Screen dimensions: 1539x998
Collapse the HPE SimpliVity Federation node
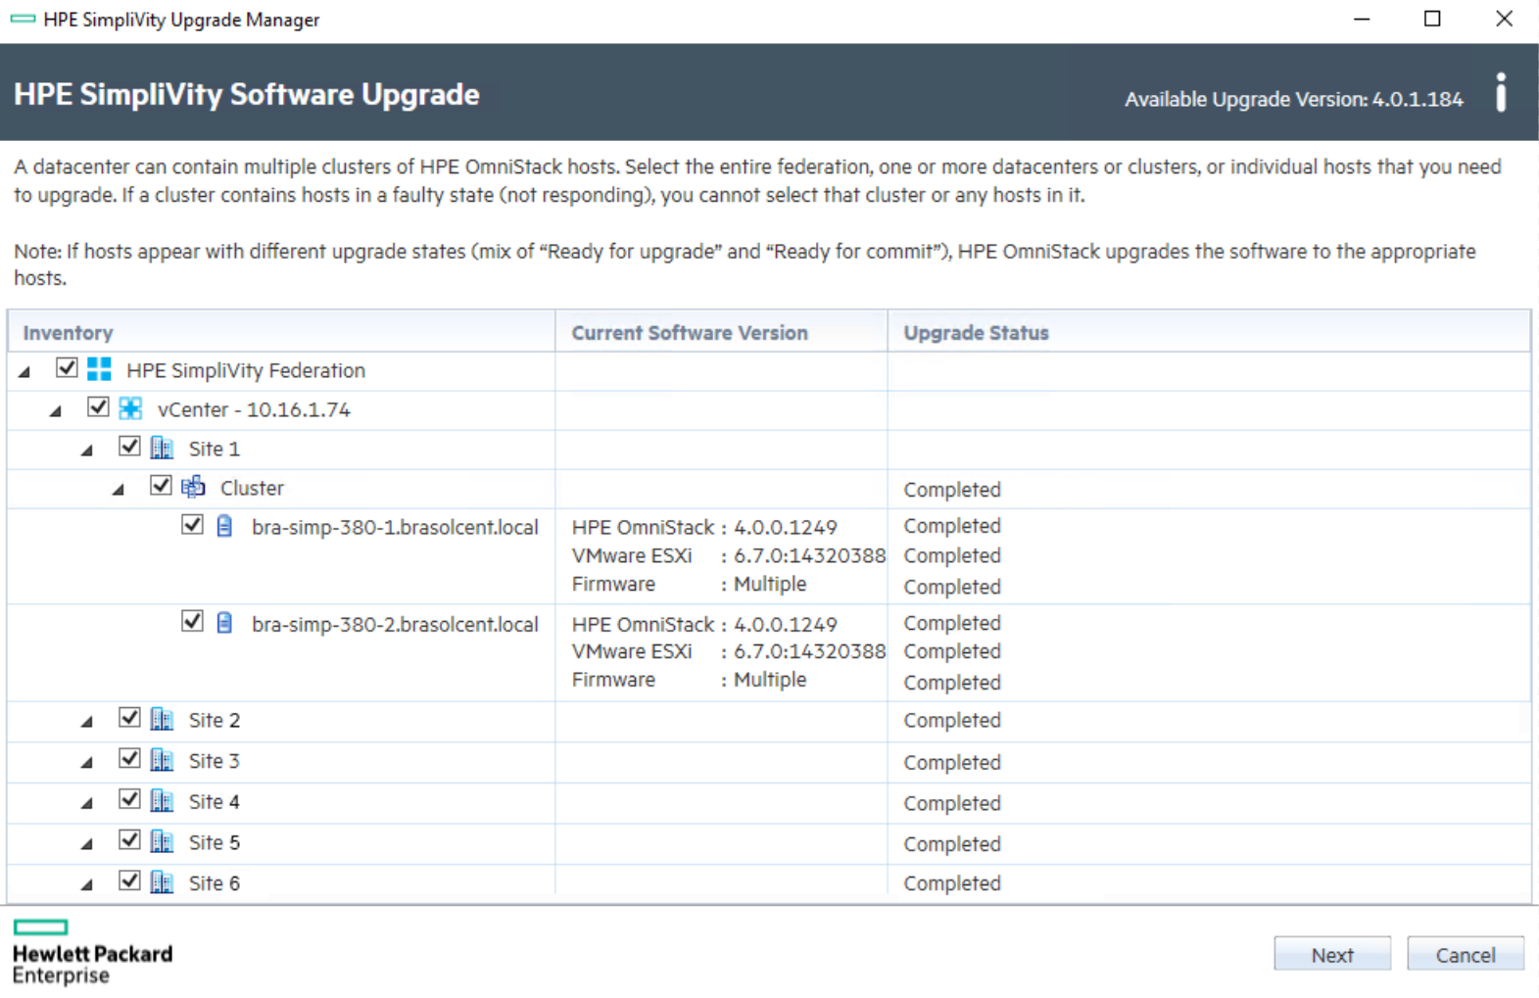pos(24,372)
